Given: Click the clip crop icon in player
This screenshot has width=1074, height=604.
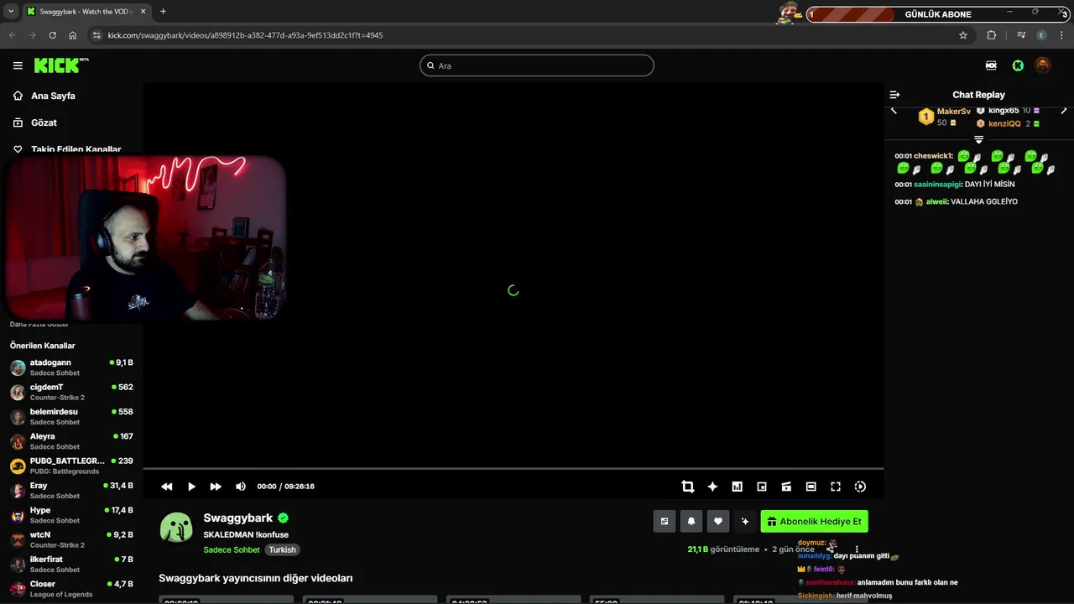Looking at the screenshot, I should (x=688, y=487).
